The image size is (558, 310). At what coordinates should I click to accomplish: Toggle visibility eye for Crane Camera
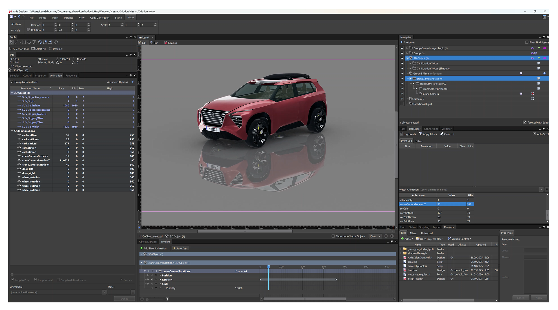(402, 94)
